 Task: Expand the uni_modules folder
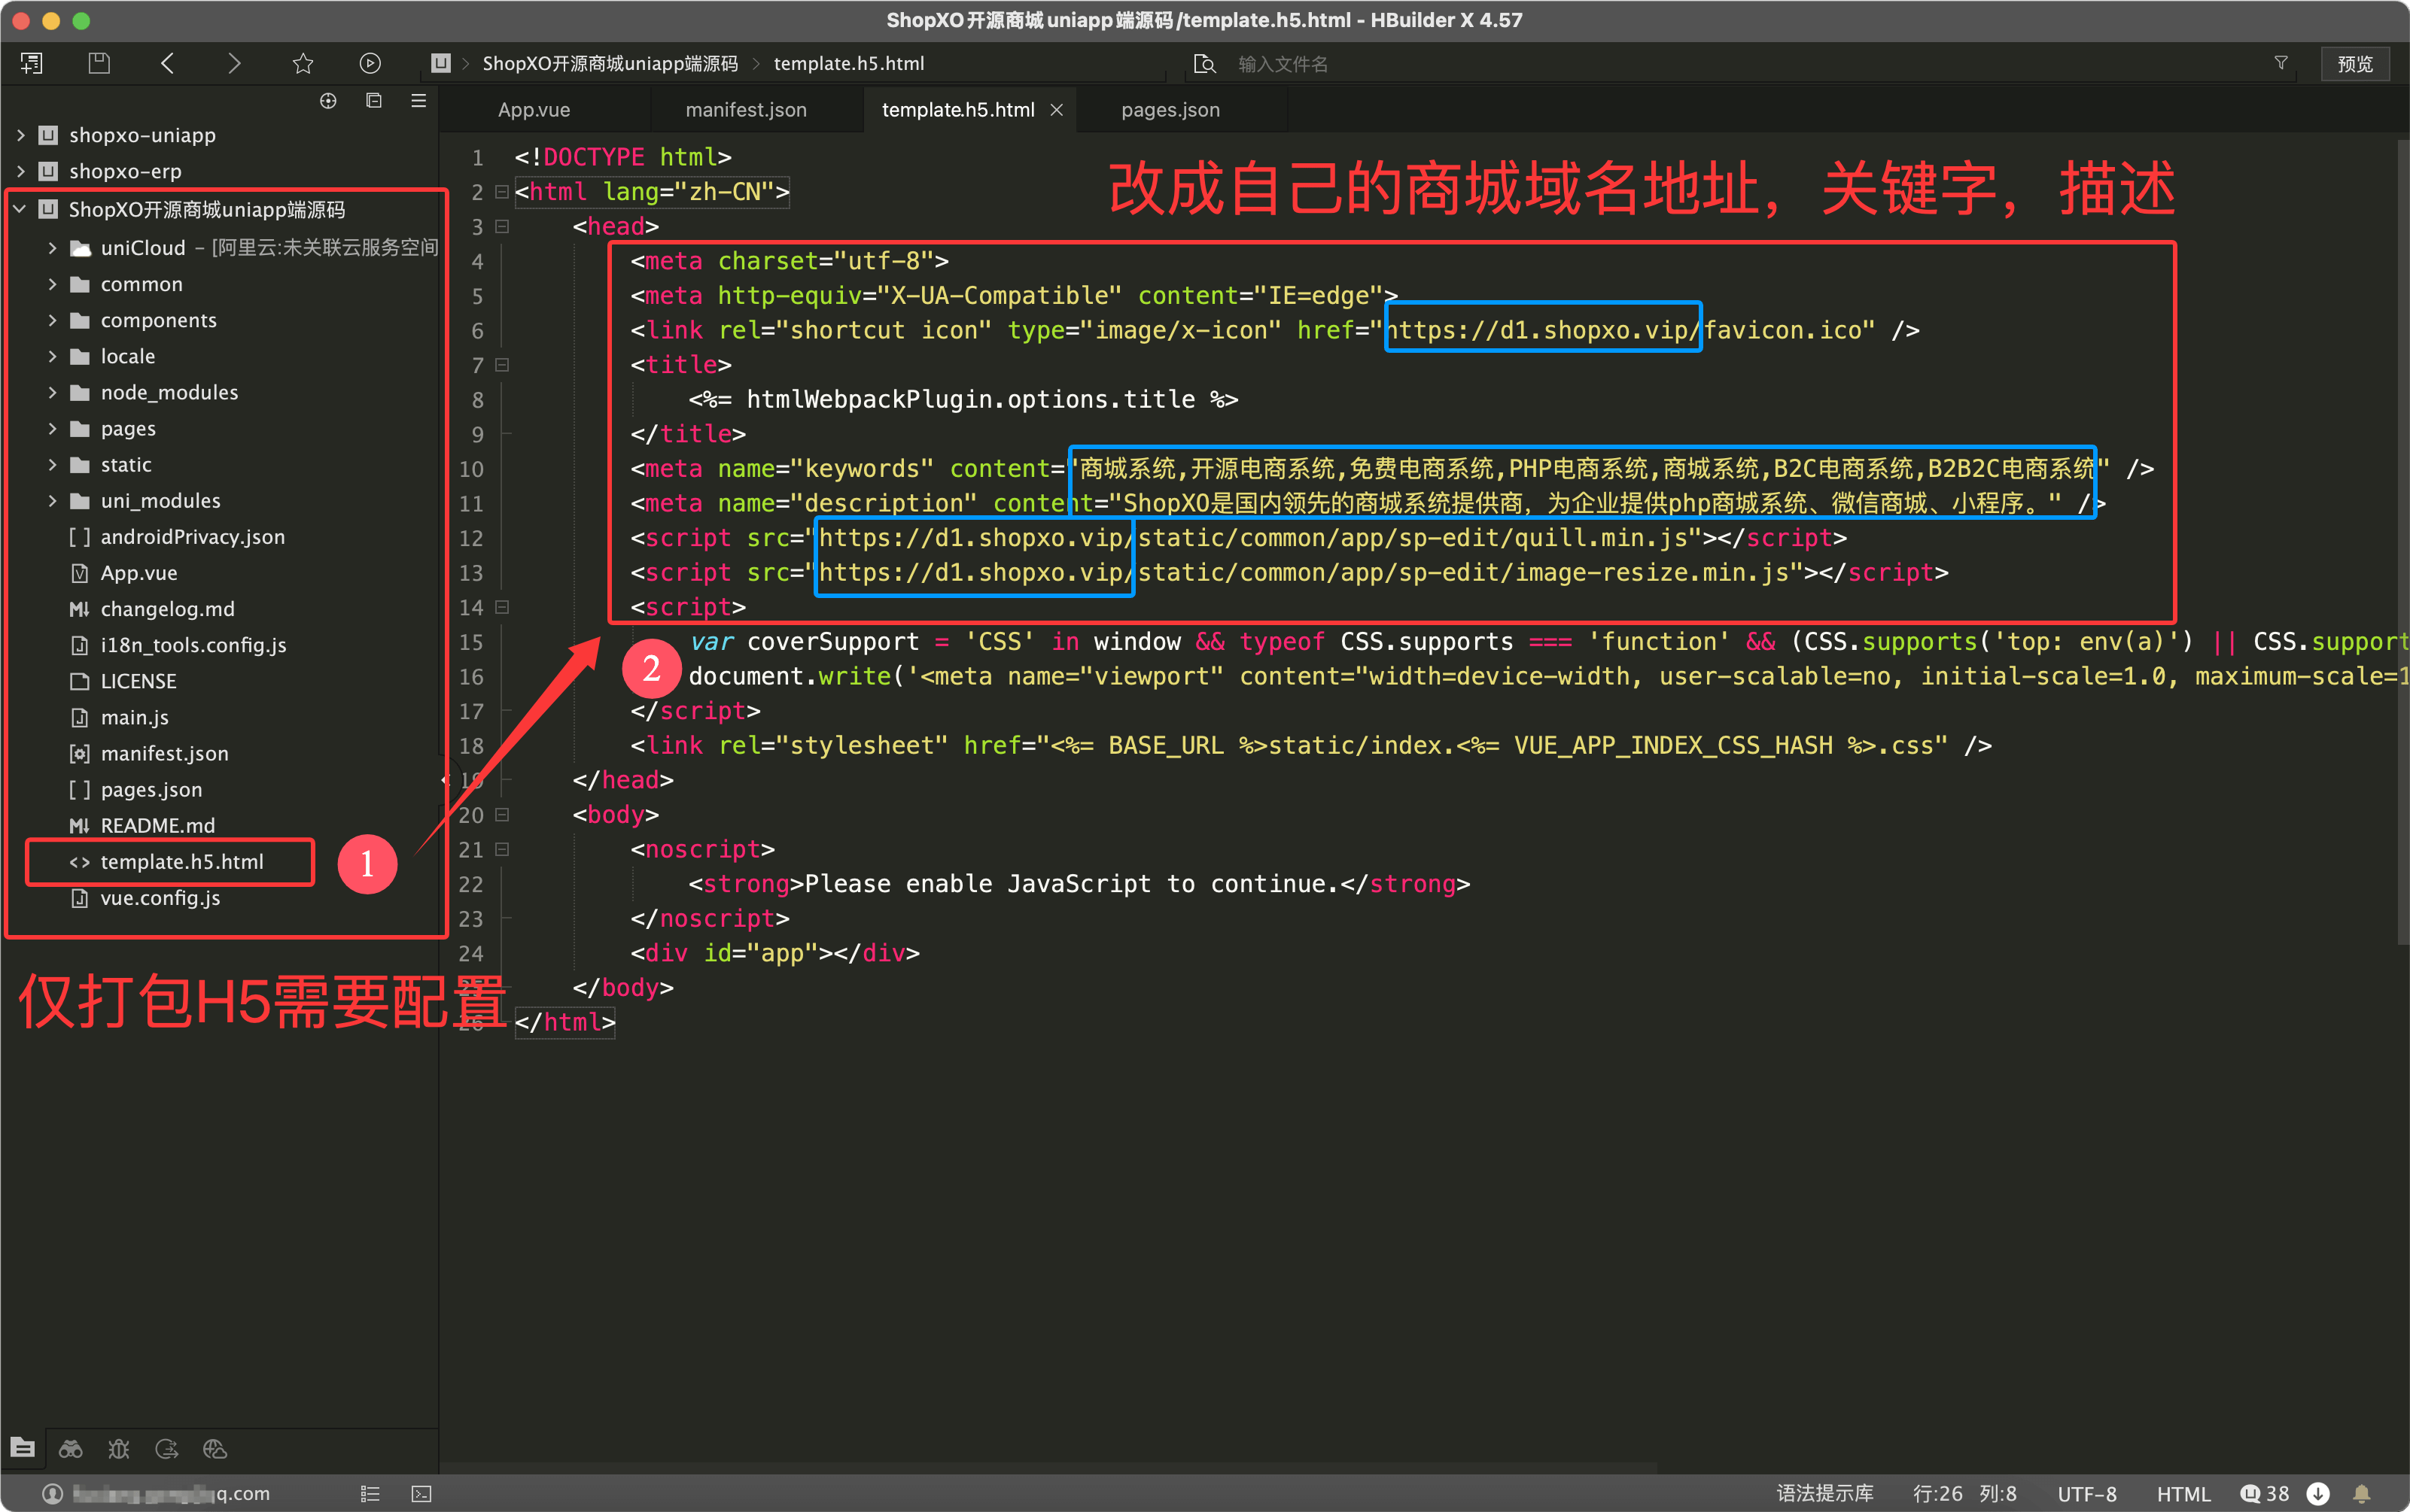[x=52, y=500]
